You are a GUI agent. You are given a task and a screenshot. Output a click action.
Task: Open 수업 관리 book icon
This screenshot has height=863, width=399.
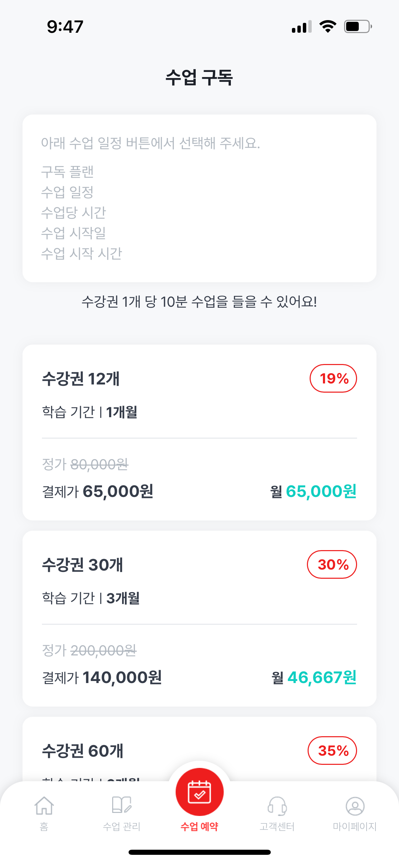click(122, 805)
